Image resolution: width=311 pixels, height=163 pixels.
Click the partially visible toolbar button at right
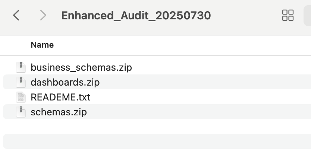coord(307,15)
